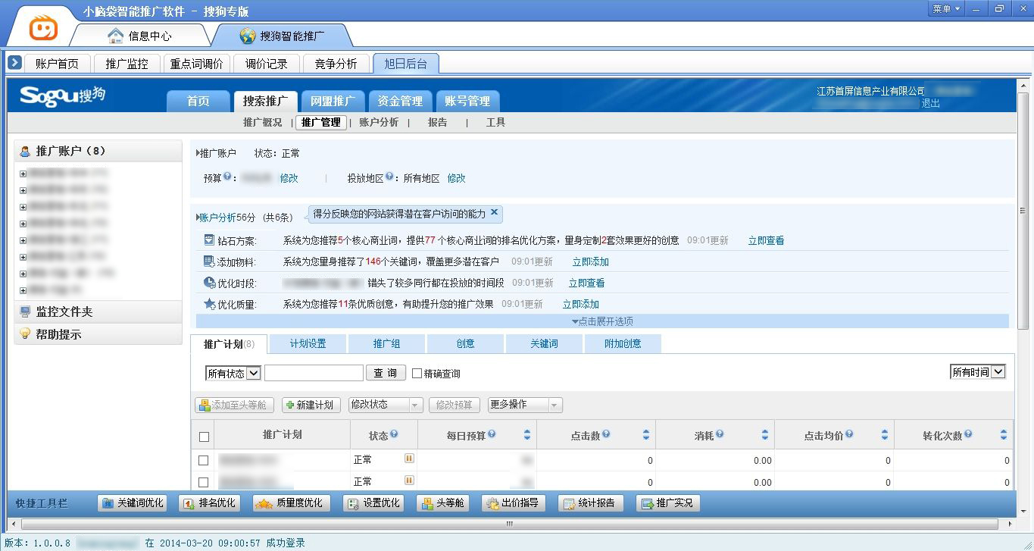This screenshot has height=551, width=1034.
Task: Open the 统计报告 tool
Action: click(591, 502)
